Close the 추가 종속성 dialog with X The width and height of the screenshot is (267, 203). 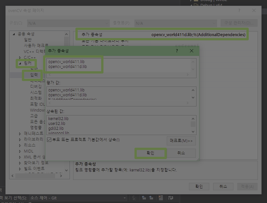pyautogui.click(x=192, y=51)
